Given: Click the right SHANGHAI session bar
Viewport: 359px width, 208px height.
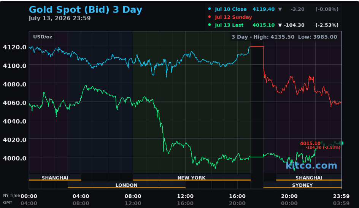Looking at the screenshot, I should tap(309, 178).
